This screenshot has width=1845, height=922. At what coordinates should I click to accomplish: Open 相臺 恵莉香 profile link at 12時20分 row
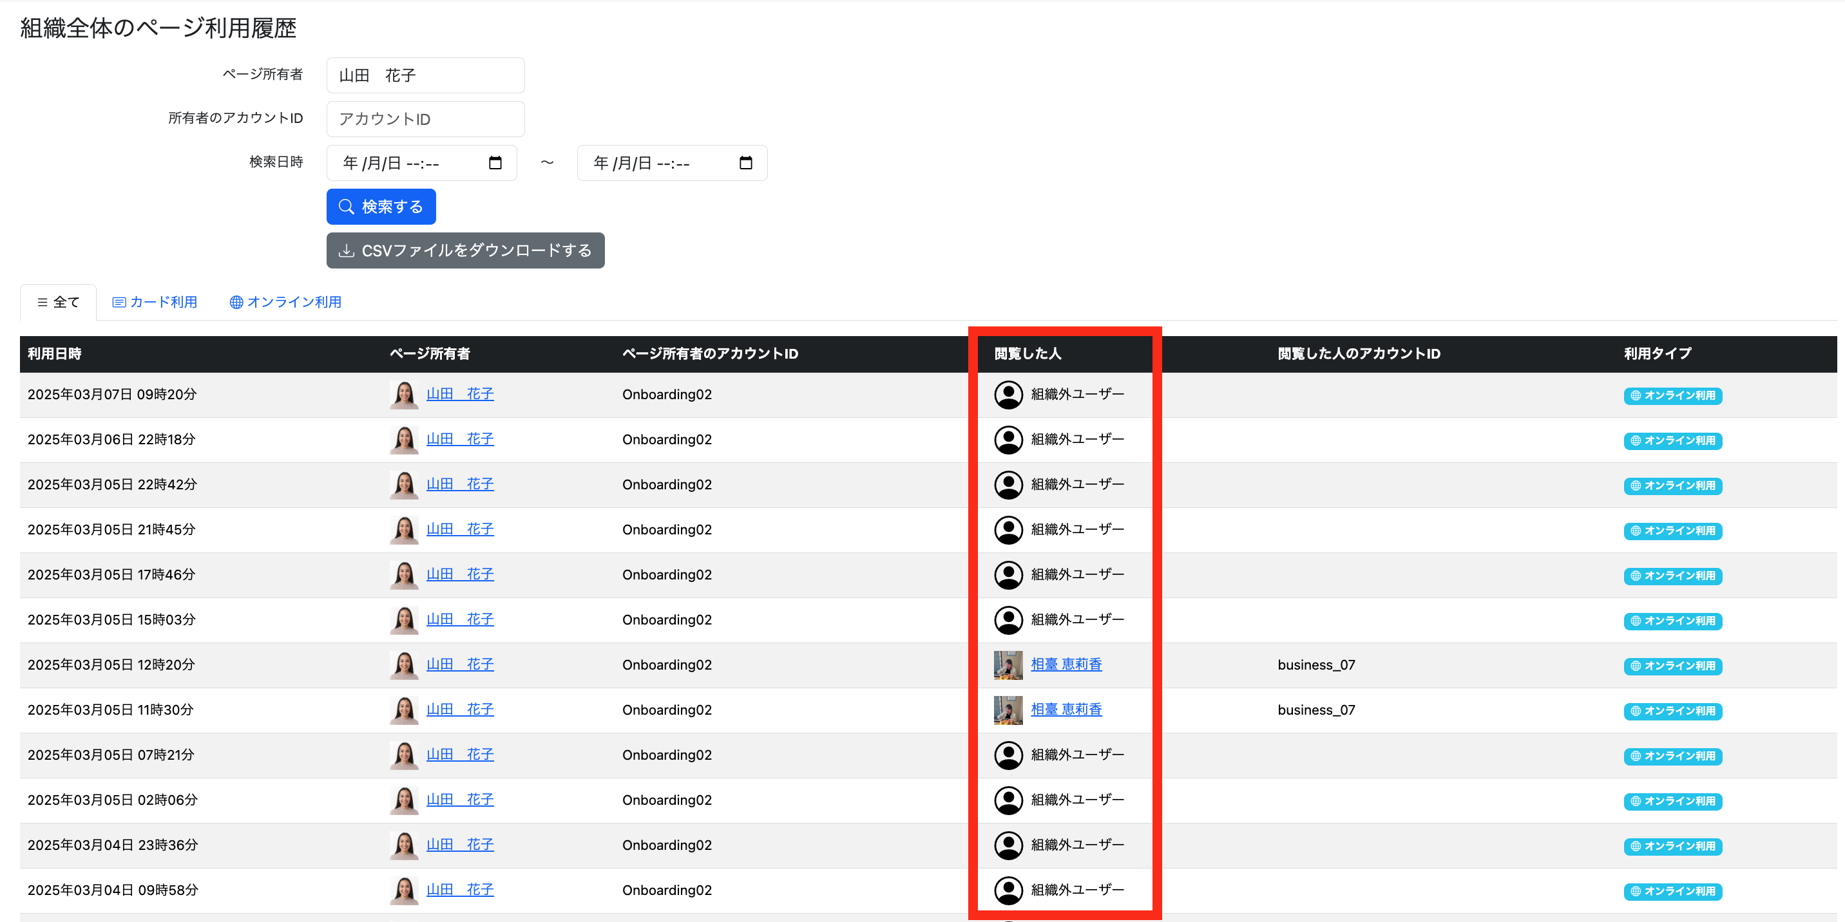click(x=1066, y=664)
